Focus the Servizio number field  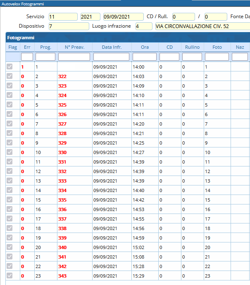(63, 17)
